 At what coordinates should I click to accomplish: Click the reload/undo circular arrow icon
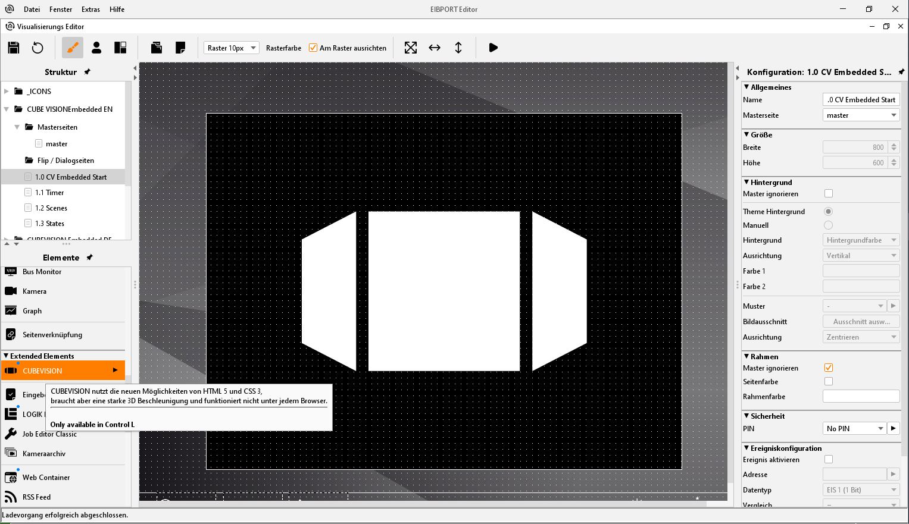[x=38, y=48]
